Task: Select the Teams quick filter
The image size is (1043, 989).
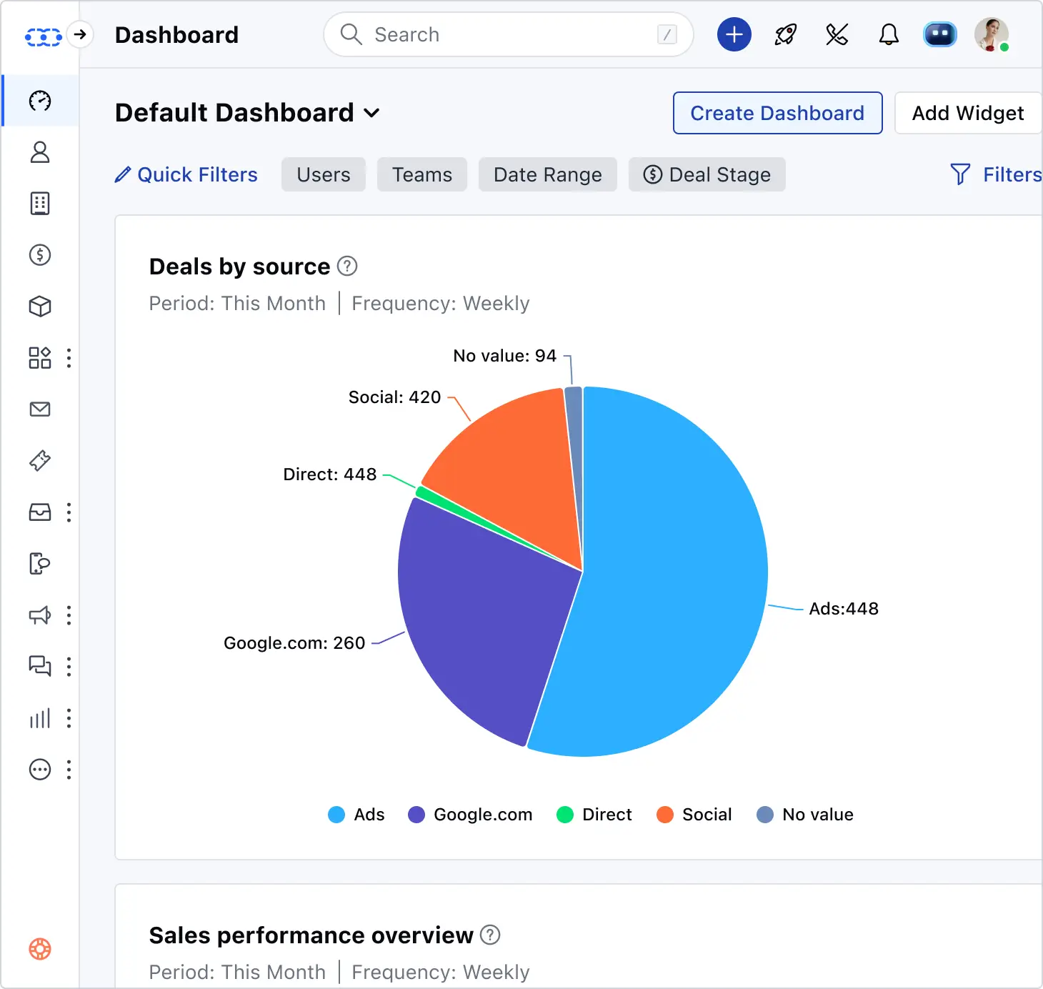Action: click(422, 174)
